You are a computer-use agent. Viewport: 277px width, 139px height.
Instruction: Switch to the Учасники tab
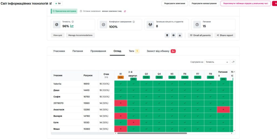pyautogui.click(x=59, y=51)
